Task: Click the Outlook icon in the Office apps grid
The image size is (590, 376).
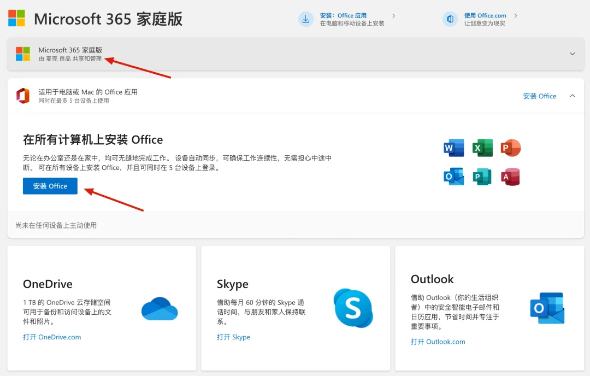Action: coord(454,177)
